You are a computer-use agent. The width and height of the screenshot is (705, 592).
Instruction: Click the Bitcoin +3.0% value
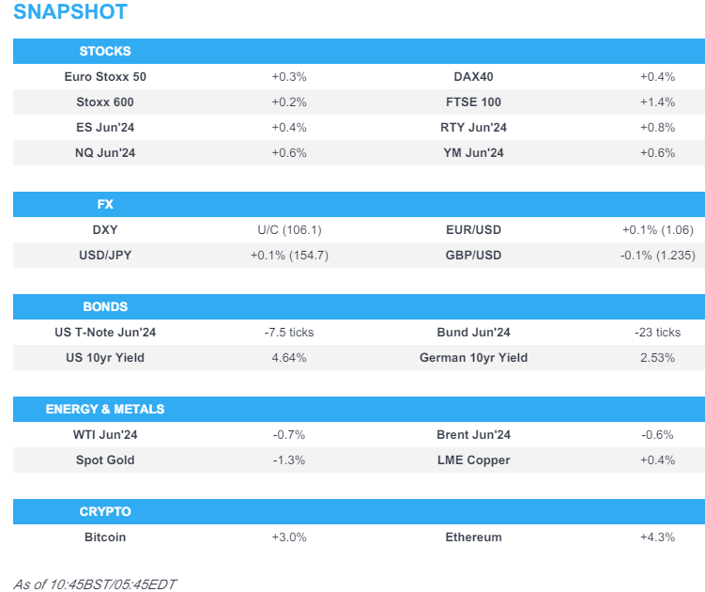[288, 537]
